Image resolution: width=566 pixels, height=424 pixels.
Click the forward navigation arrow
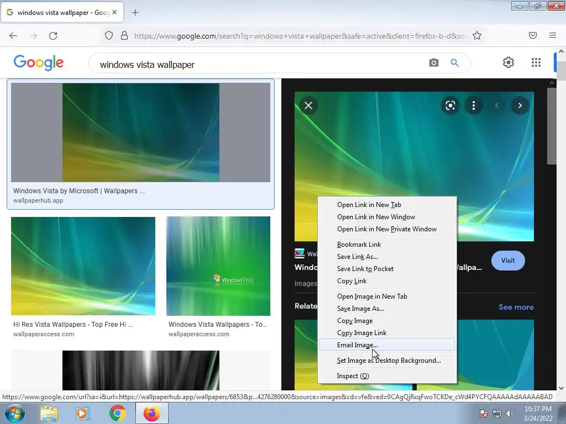(x=33, y=35)
